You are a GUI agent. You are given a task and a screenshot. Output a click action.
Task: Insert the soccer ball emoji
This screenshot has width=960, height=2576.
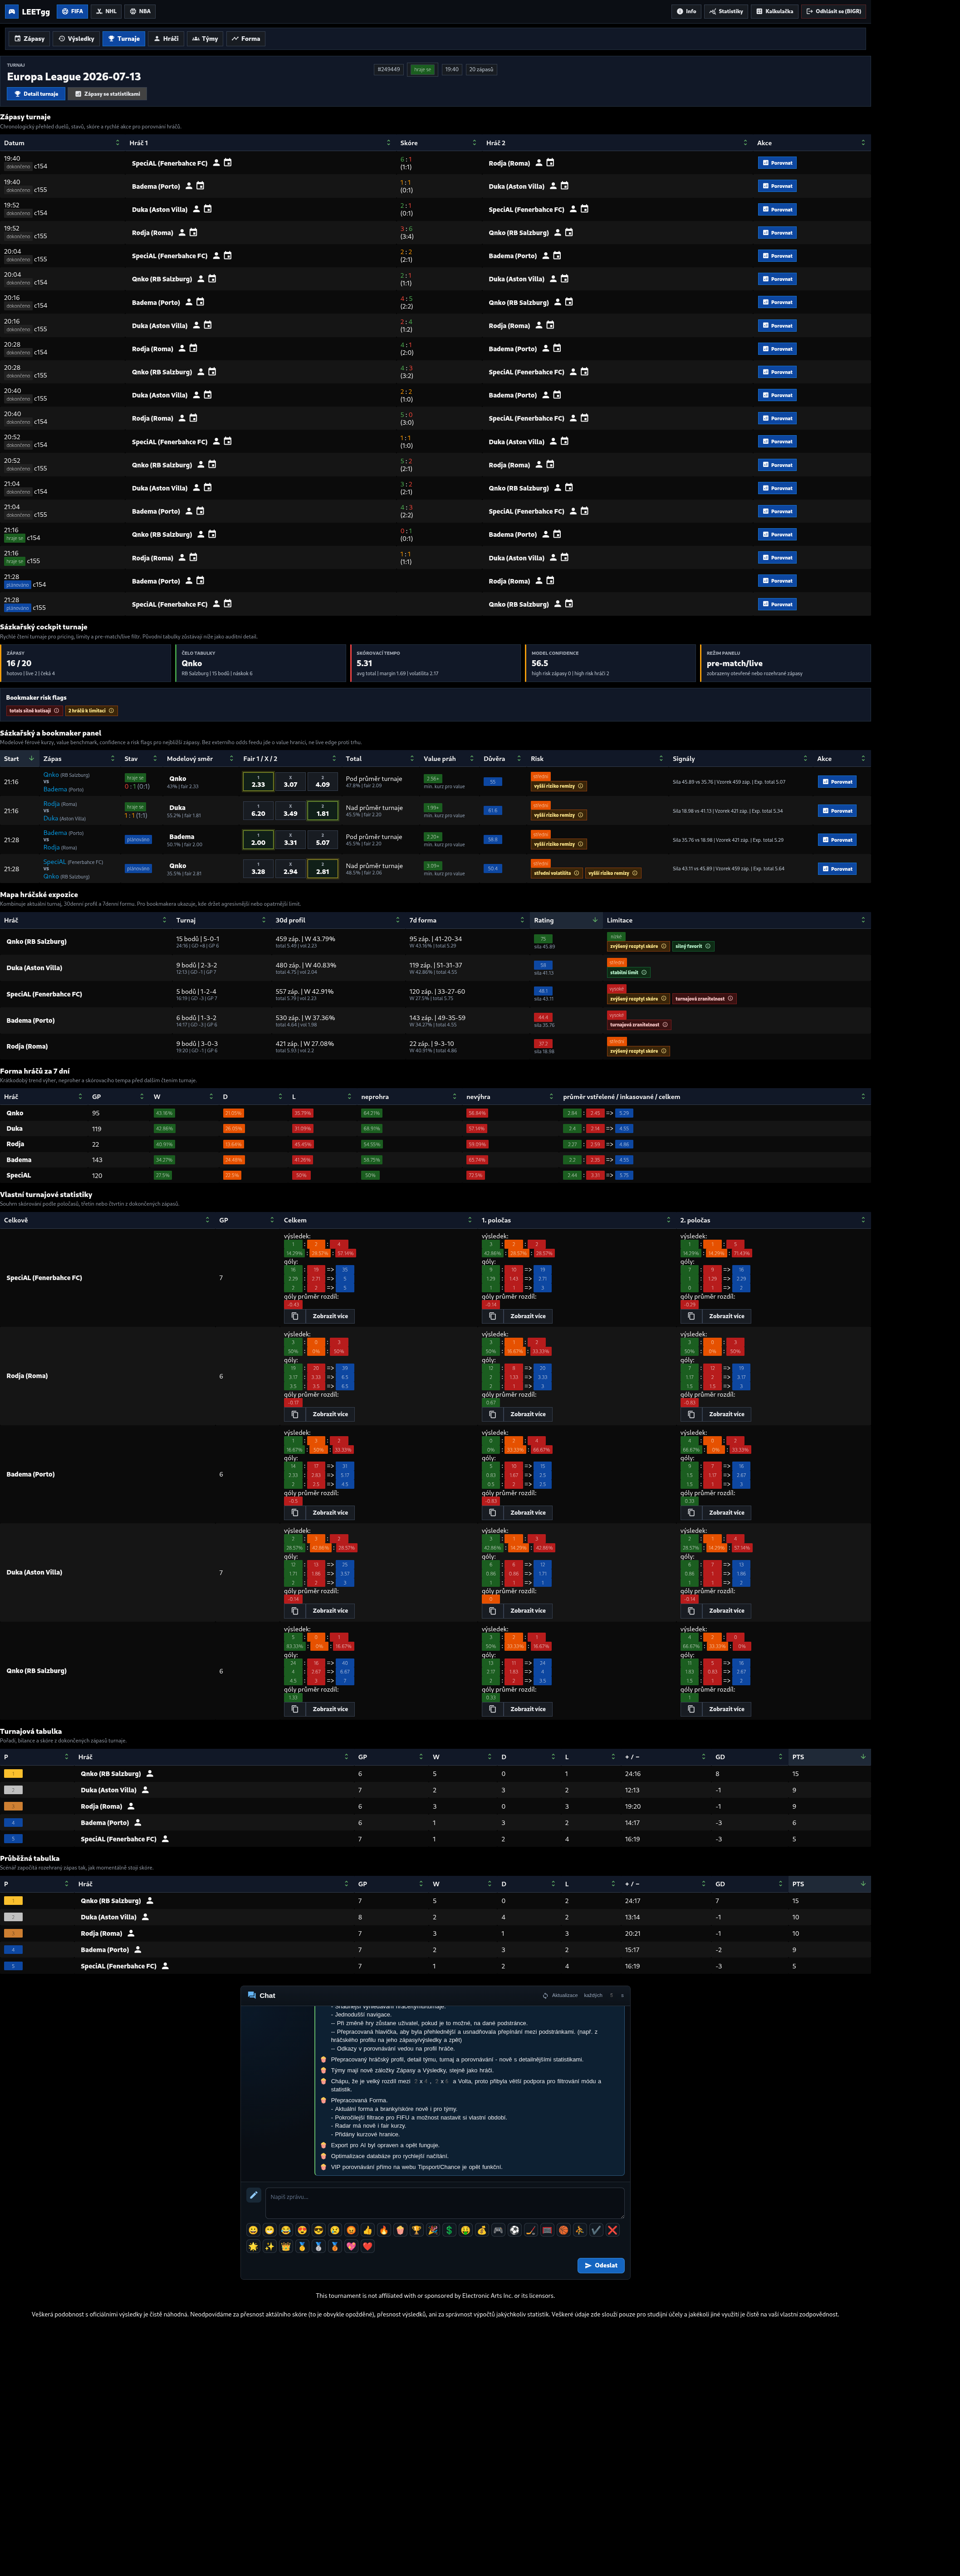coord(514,2230)
